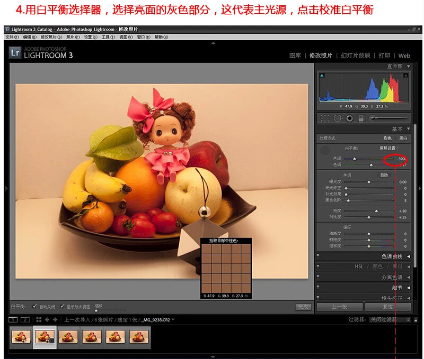
Task: Expand the 镜头校正 panel
Action: tap(409, 298)
